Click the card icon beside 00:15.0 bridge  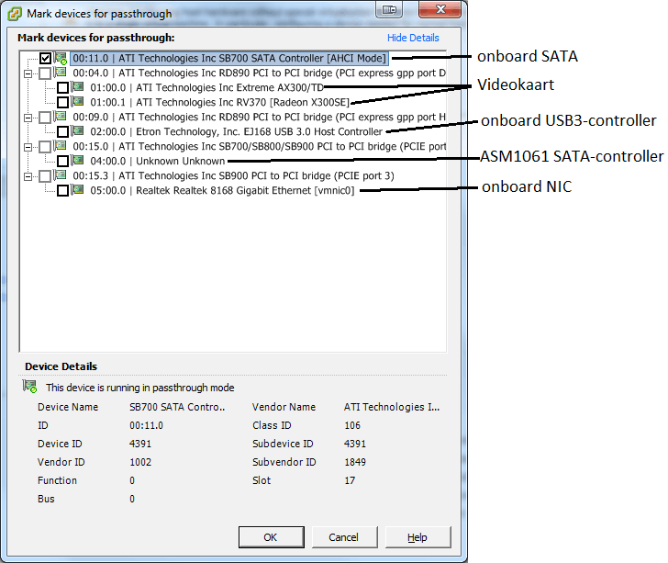(x=60, y=145)
